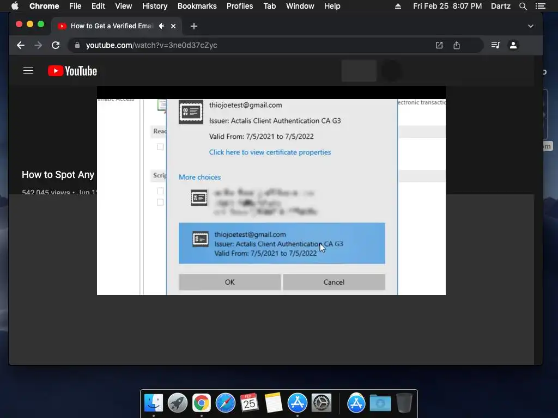Open Safari from the dock
Viewport: 558px width, 418px height.
226,403
